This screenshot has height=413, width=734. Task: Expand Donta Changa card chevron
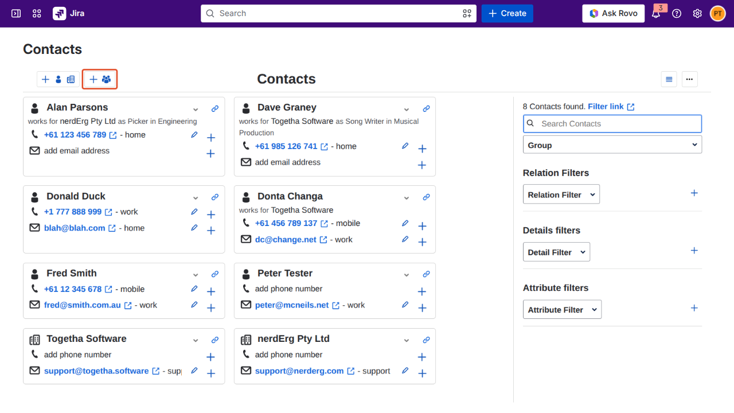(x=407, y=198)
